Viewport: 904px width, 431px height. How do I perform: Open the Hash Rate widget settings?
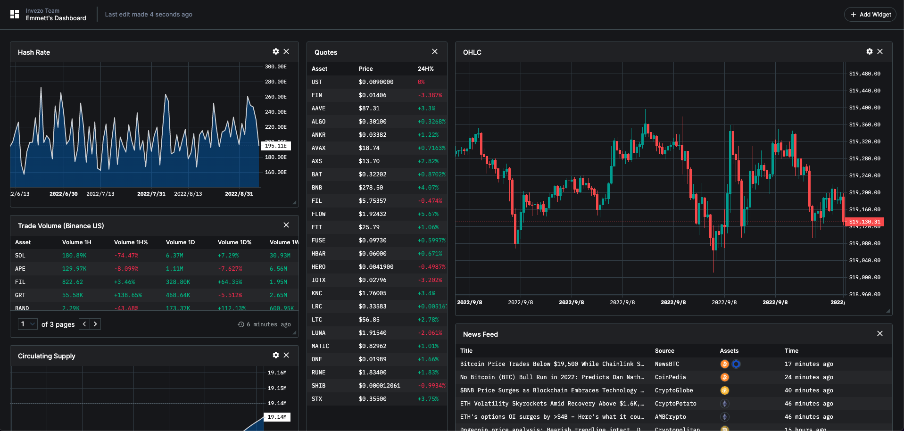276,51
